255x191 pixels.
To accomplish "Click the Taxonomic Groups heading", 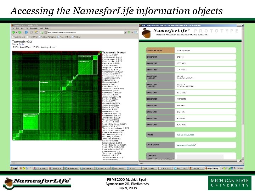I will click(x=114, y=52).
